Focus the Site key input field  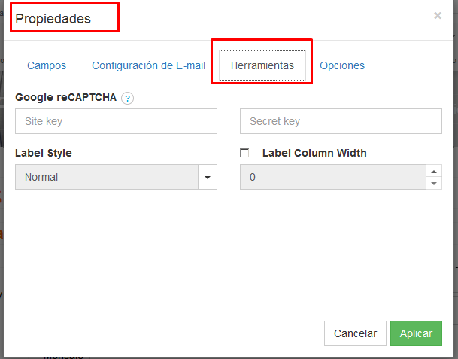click(x=116, y=121)
